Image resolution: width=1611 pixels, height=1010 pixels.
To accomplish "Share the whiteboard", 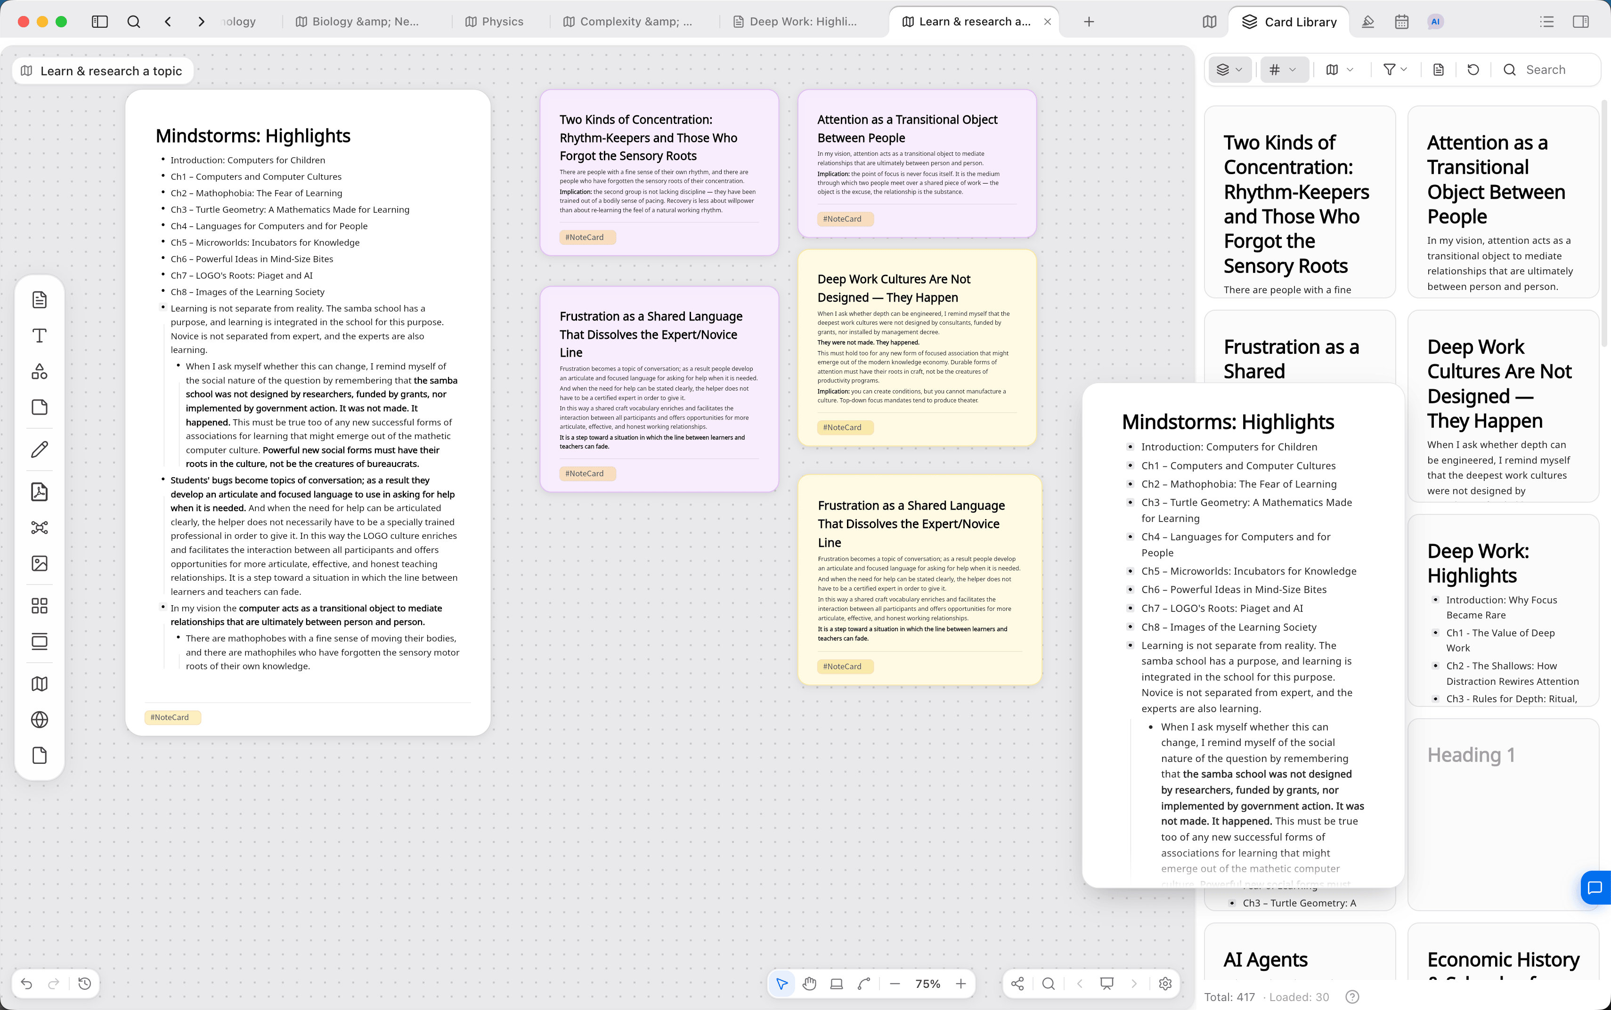I will [1017, 983].
